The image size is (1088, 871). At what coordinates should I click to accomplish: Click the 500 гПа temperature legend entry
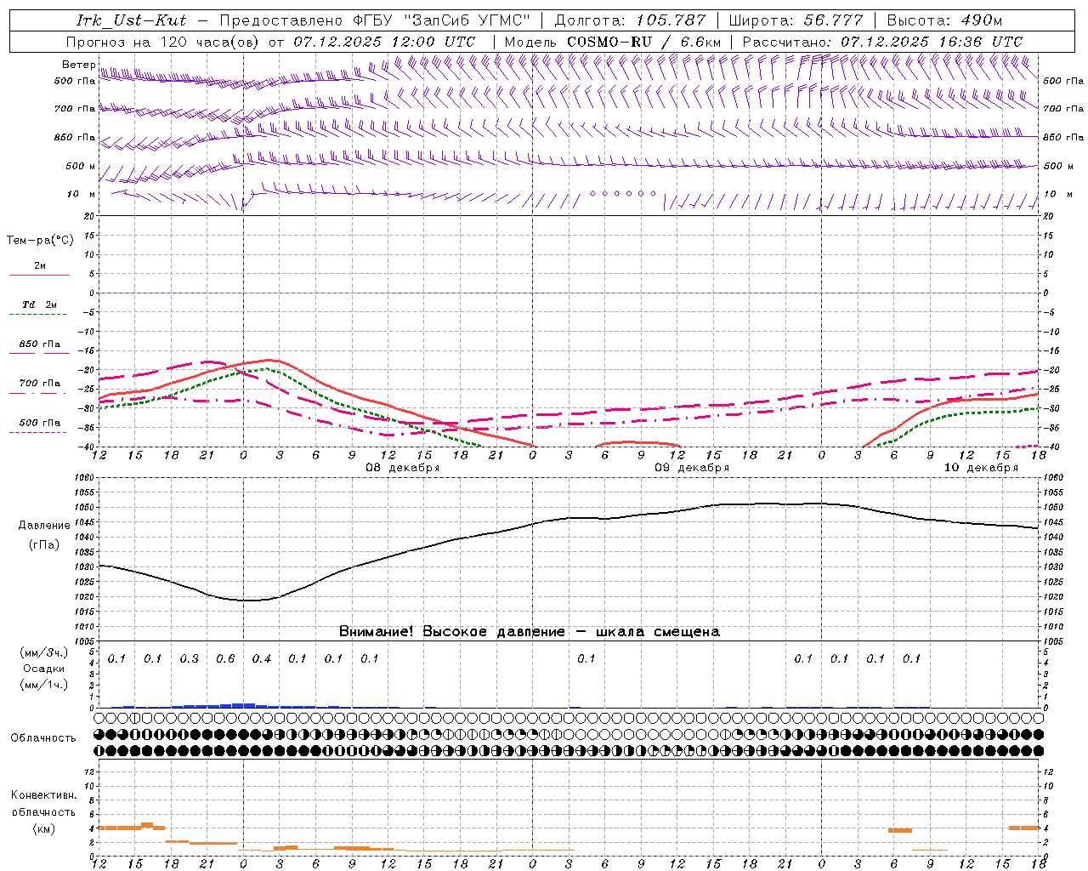coord(40,423)
